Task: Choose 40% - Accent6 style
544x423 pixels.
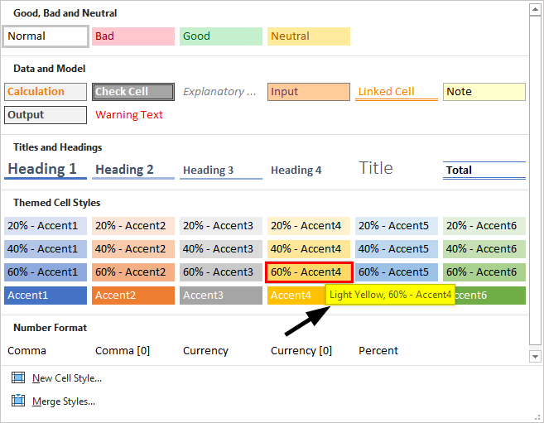Action: pyautogui.click(x=484, y=249)
